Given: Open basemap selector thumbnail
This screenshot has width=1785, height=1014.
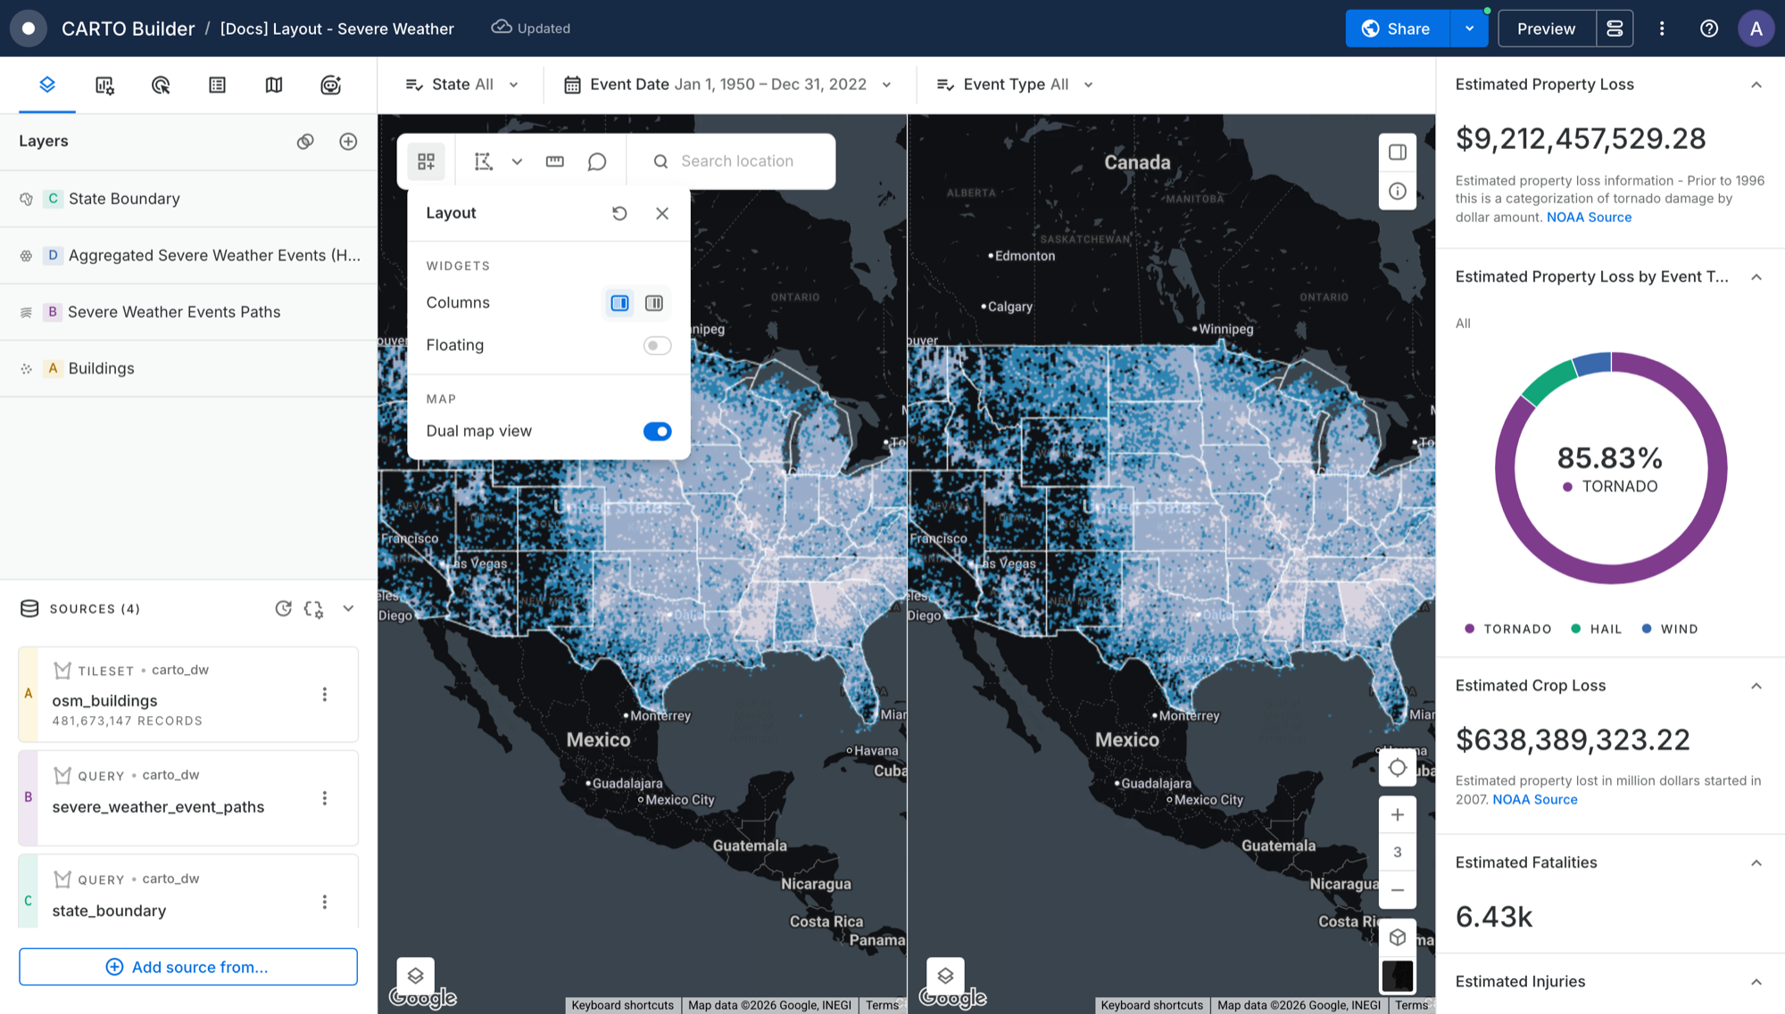Looking at the screenshot, I should pyautogui.click(x=1398, y=976).
